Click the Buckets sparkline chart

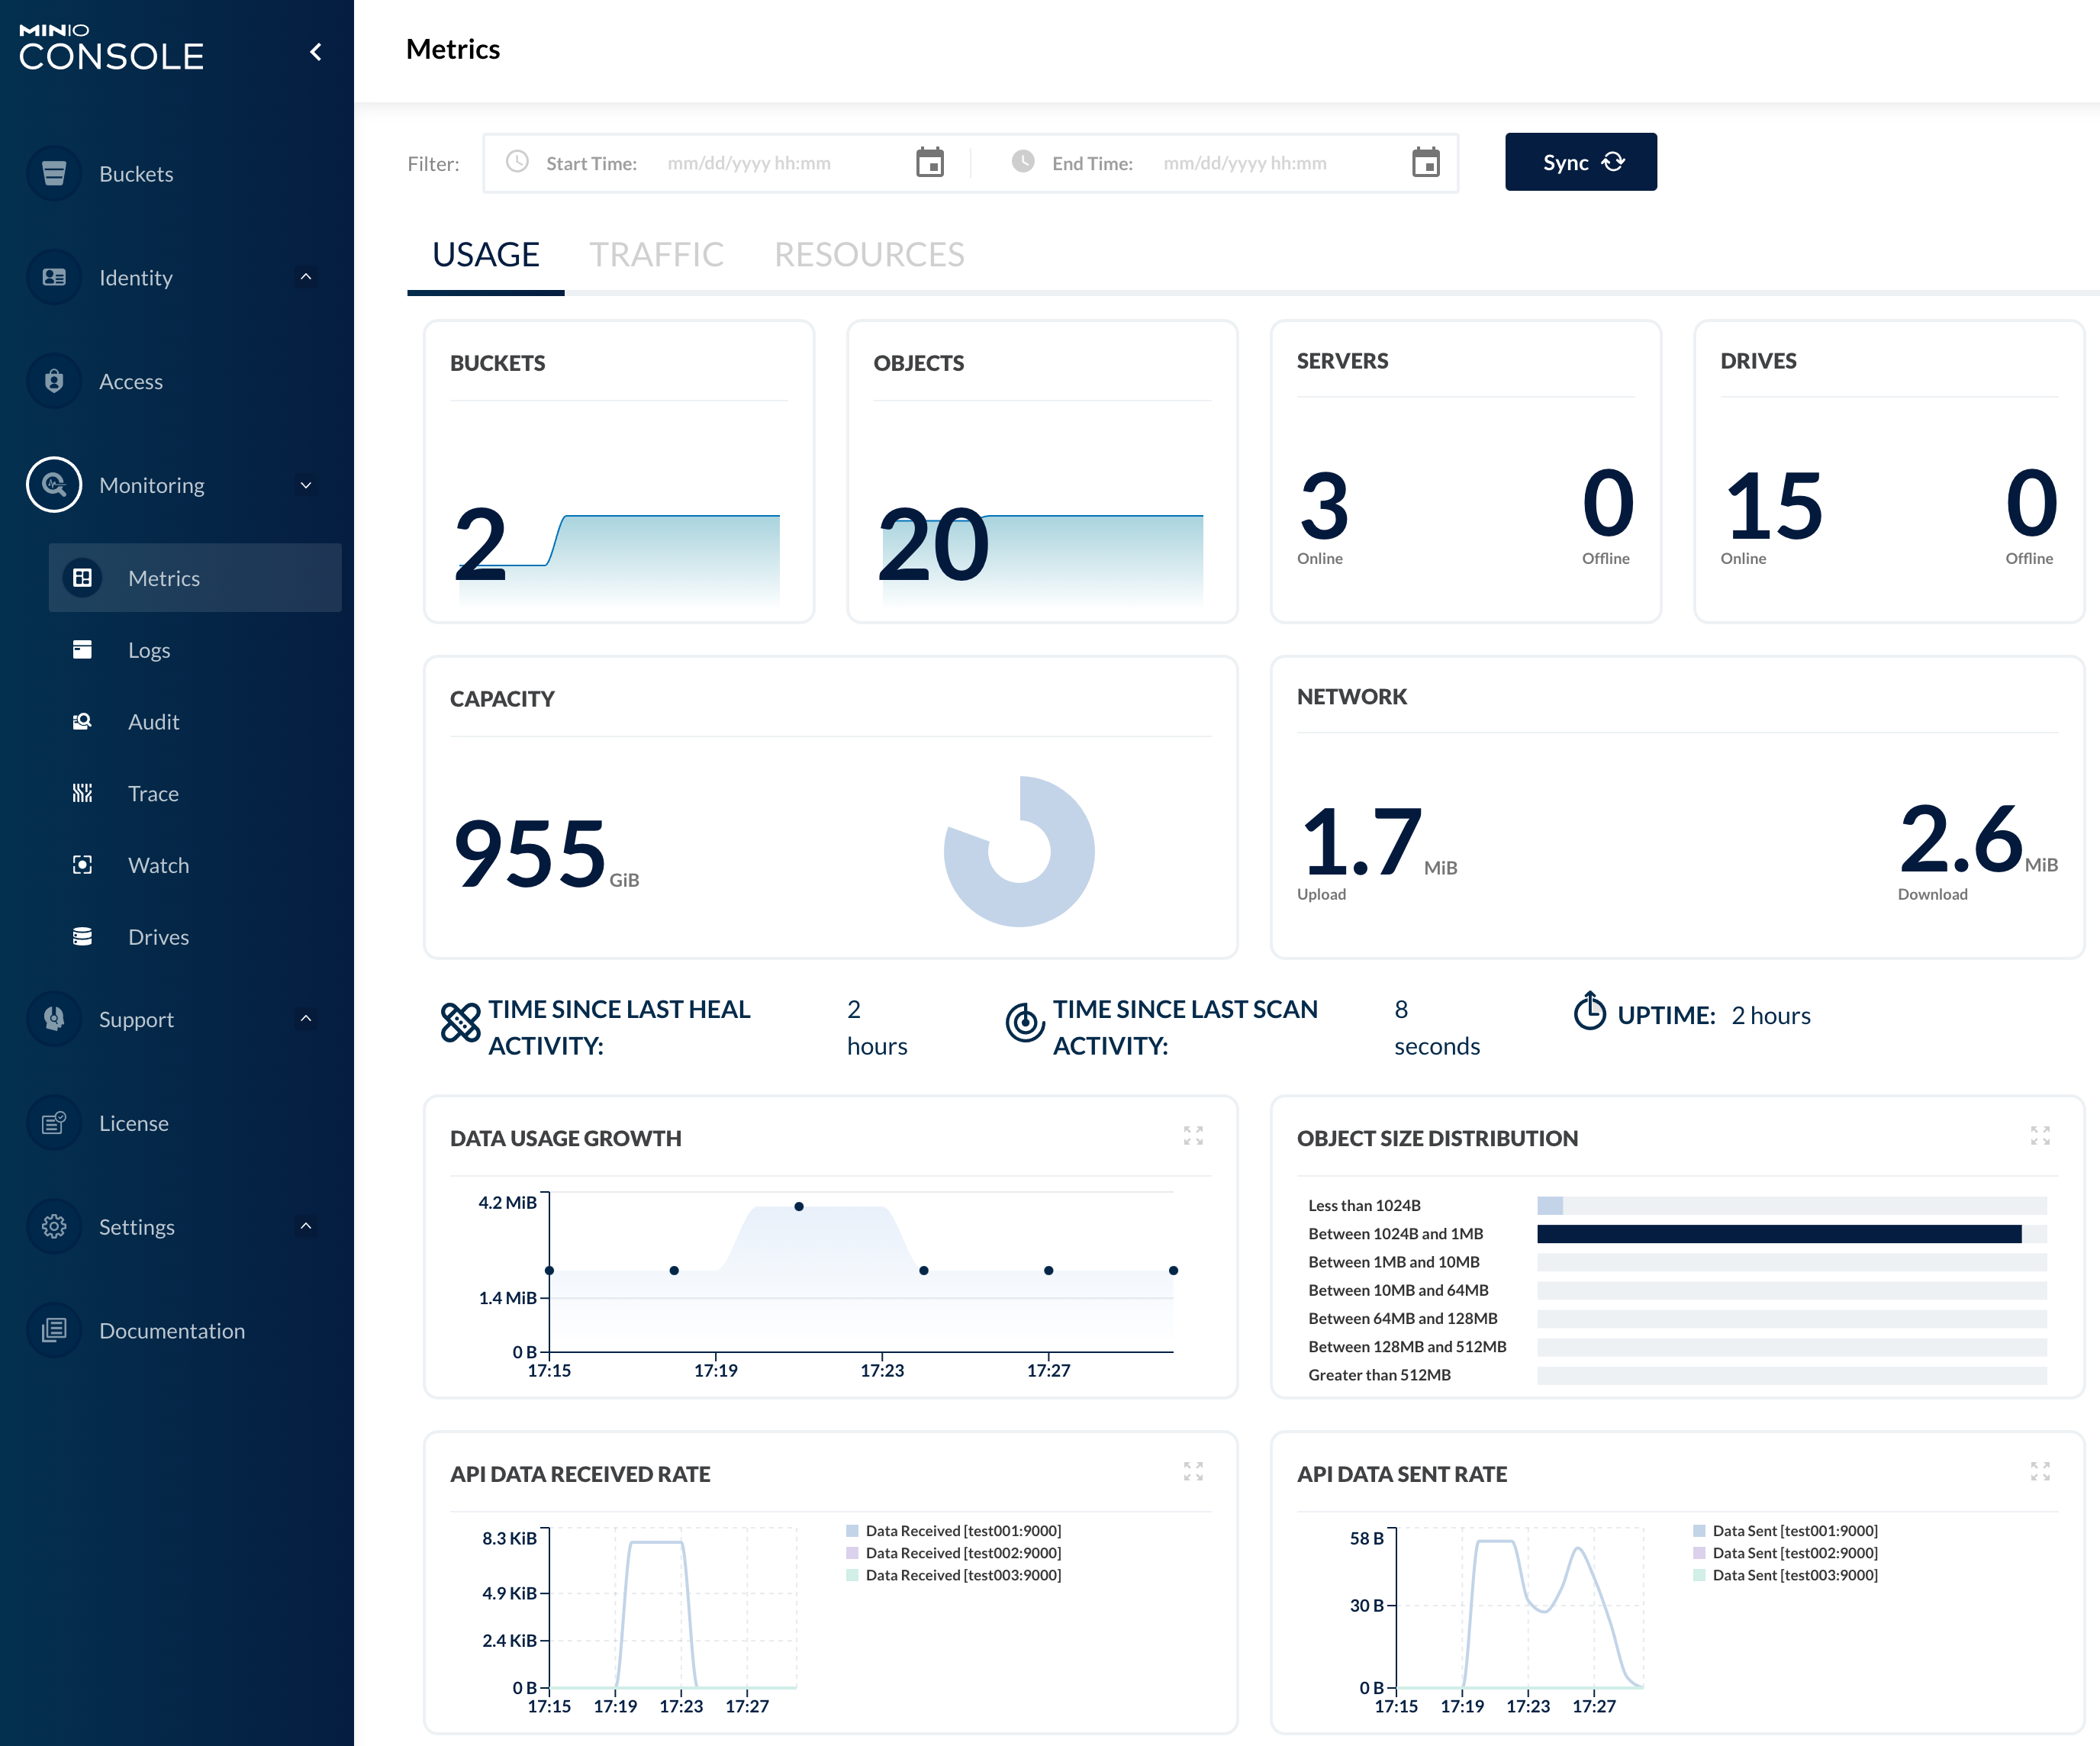(x=619, y=560)
